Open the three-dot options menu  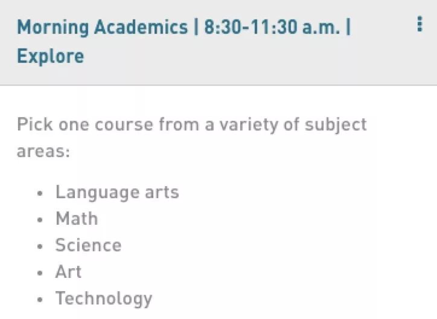419,24
